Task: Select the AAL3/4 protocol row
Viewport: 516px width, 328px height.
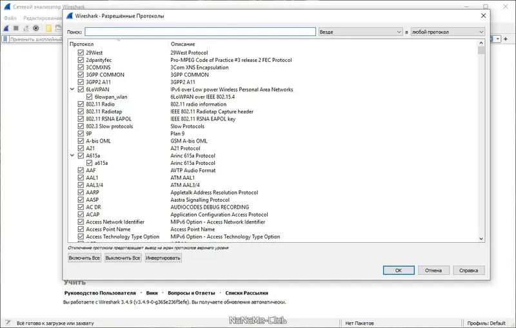Action: click(273, 185)
